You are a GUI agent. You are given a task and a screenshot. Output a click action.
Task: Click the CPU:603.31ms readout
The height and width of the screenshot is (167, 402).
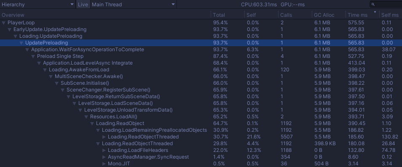click(x=259, y=4)
